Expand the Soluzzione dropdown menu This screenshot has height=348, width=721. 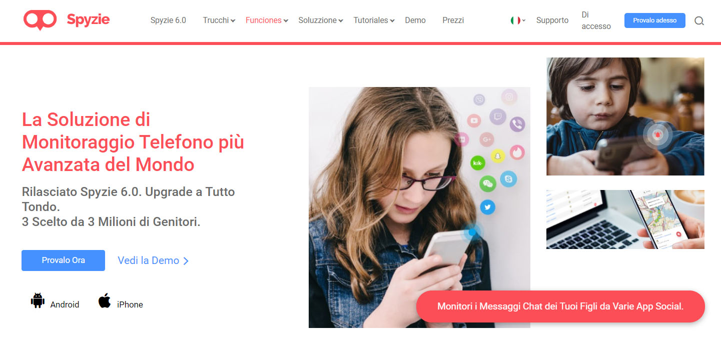click(x=320, y=20)
